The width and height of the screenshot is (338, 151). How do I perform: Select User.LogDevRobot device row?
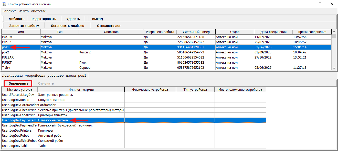[134, 136]
